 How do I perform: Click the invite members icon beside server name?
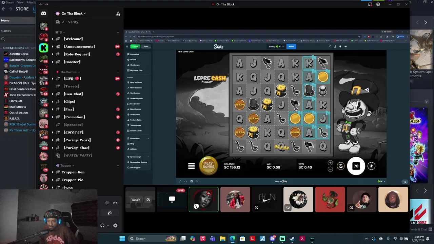click(x=118, y=14)
